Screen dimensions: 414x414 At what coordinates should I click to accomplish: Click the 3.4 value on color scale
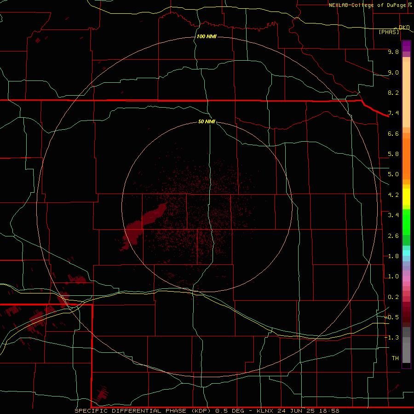point(393,215)
